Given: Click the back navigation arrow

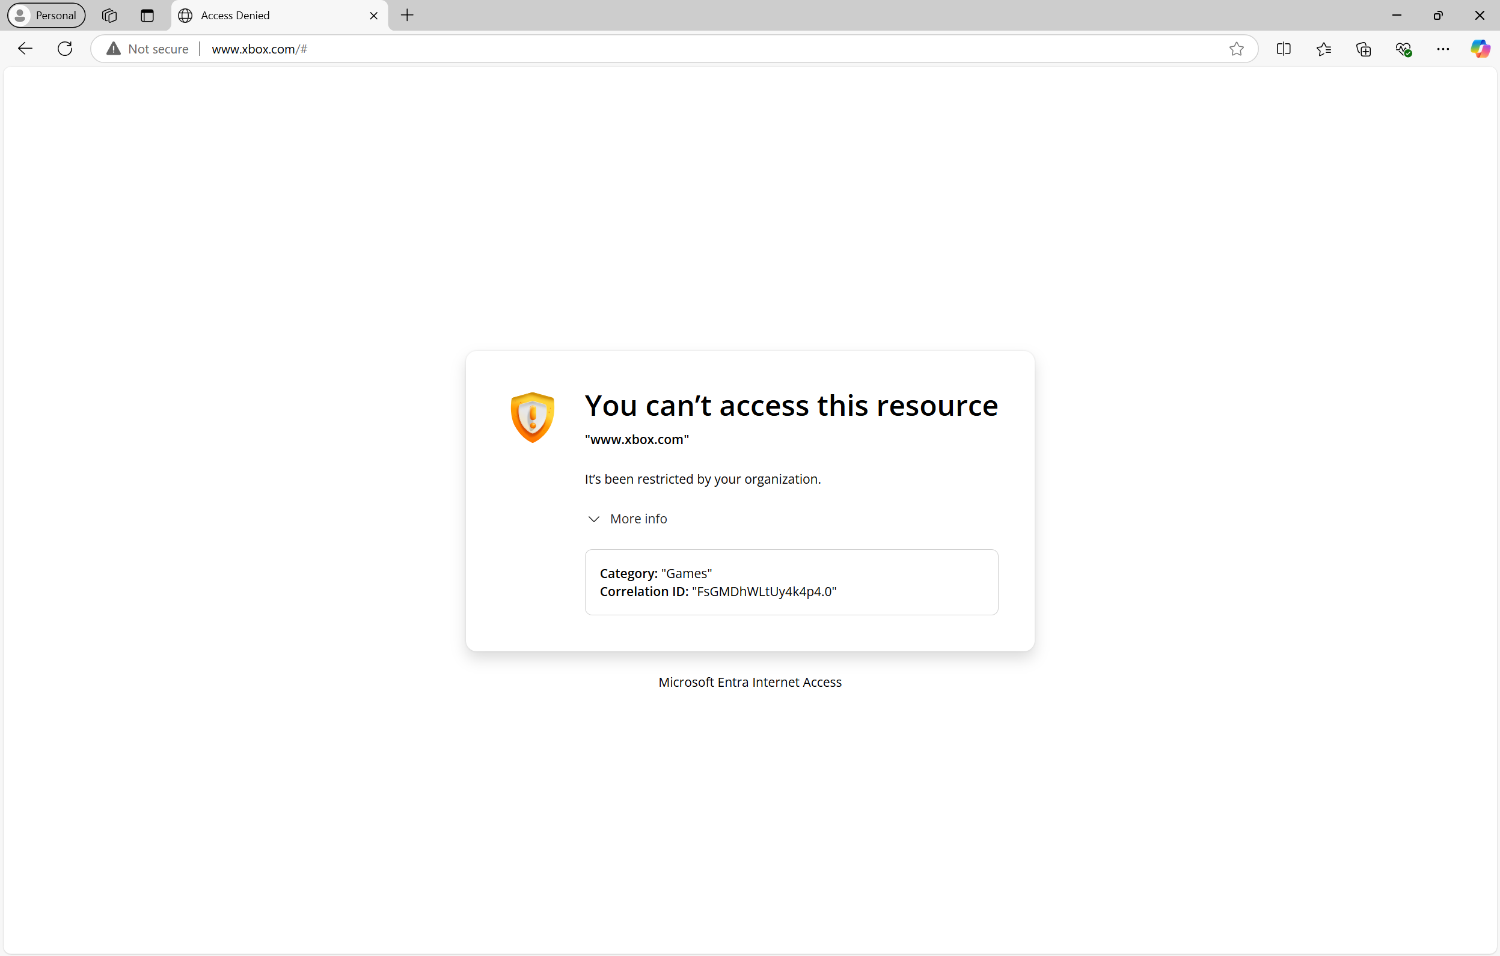Looking at the screenshot, I should click(24, 49).
